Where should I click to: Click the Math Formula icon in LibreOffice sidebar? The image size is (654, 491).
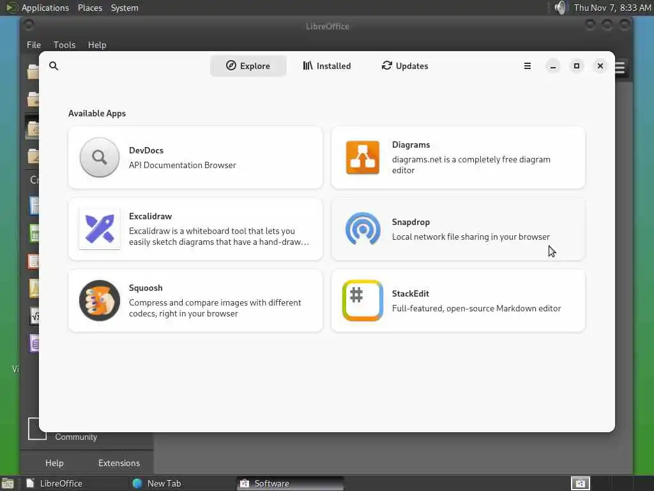34,316
